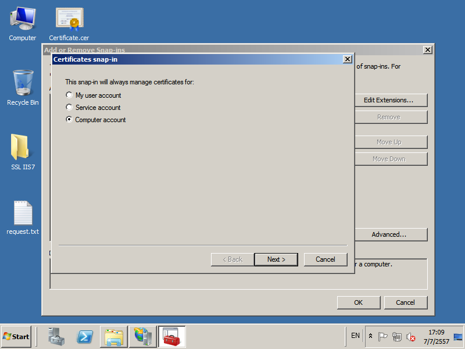Screen dimensions: 465x349
Task: Select the request.txt file icon
Action: (22, 216)
